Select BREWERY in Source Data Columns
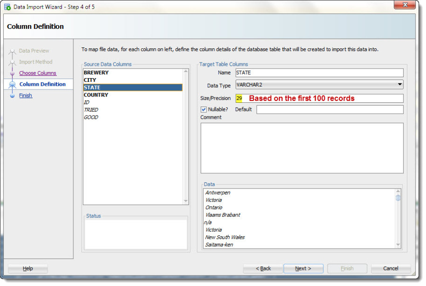 (x=96, y=72)
